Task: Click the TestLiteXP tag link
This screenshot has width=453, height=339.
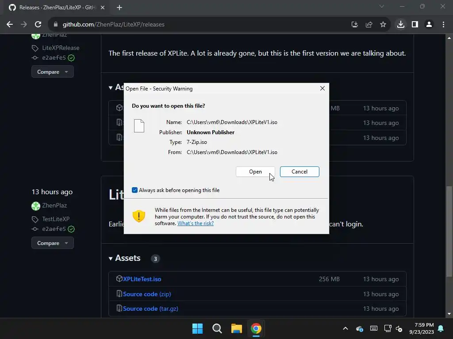Action: pos(56,219)
